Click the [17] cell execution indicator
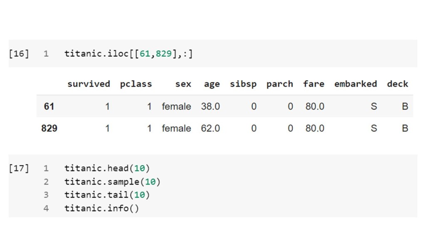Viewport: 426px width, 240px height. click(x=19, y=168)
